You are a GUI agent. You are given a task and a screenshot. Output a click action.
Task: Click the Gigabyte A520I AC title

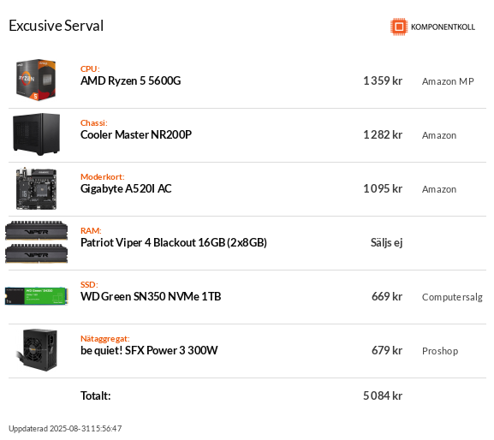pos(126,188)
